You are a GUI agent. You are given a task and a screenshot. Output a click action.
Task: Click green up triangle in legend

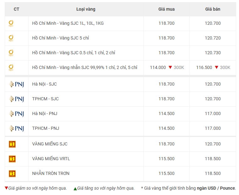pos(75,189)
